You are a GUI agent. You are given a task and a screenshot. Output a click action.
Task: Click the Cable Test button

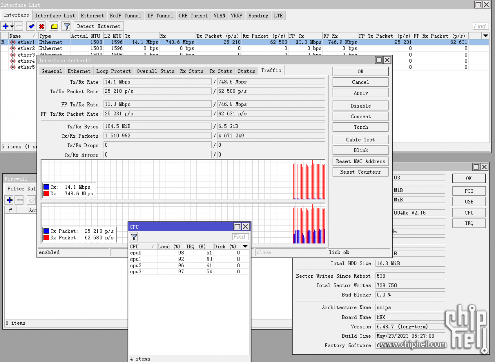pos(361,139)
